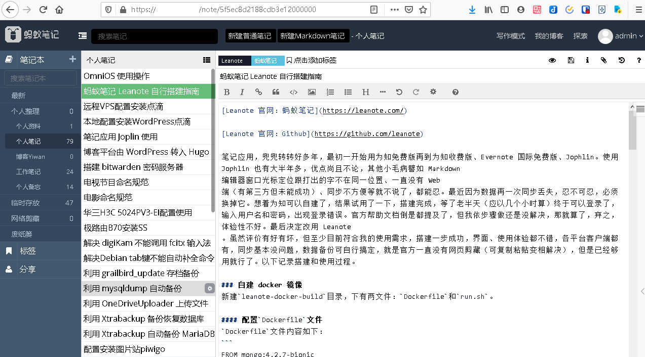Insert an image via the editor toolbar
This screenshot has width=645, height=357.
[312, 92]
